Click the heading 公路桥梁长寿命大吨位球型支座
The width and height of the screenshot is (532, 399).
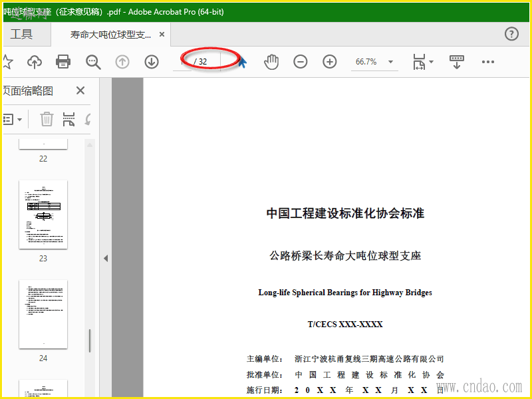click(x=345, y=255)
